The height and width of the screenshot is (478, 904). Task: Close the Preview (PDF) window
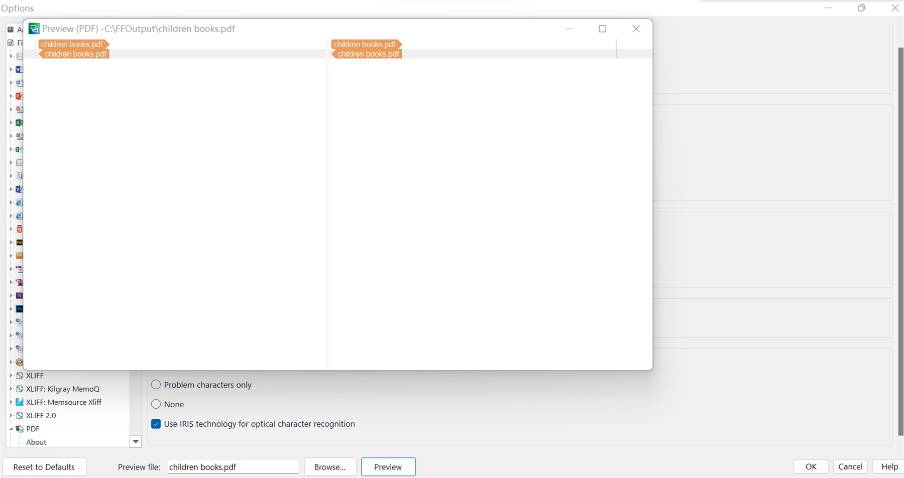[x=636, y=29]
